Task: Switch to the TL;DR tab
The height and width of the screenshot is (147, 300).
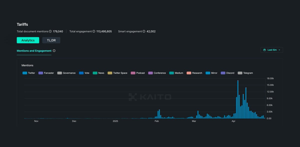Action: pyautogui.click(x=51, y=40)
